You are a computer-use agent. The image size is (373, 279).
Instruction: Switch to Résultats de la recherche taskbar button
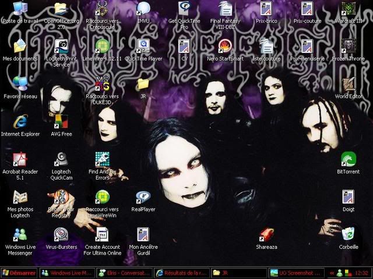(x=182, y=273)
